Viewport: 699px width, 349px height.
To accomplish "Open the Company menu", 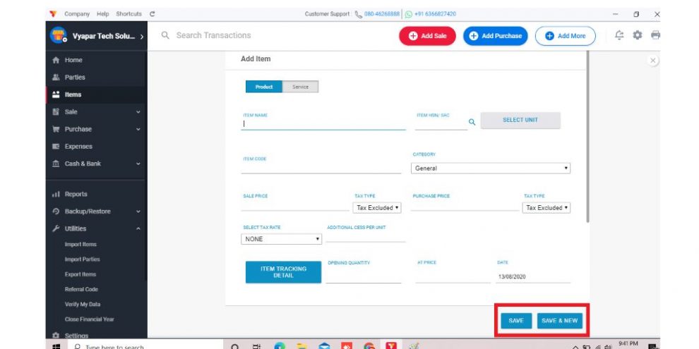I will pyautogui.click(x=77, y=14).
